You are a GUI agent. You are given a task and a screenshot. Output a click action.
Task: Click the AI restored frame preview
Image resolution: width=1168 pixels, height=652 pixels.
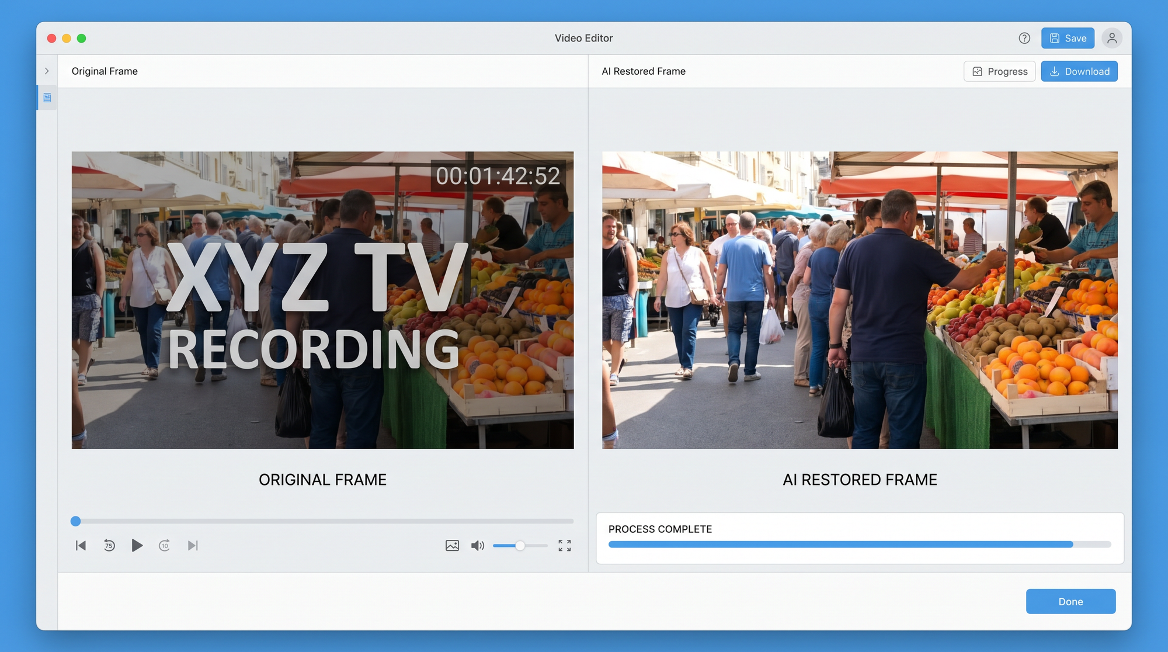click(860, 300)
